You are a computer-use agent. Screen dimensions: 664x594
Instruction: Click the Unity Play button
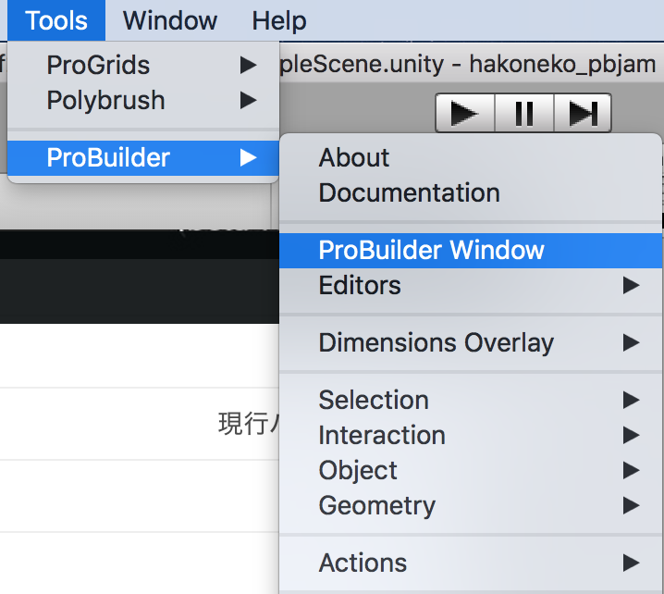(465, 113)
